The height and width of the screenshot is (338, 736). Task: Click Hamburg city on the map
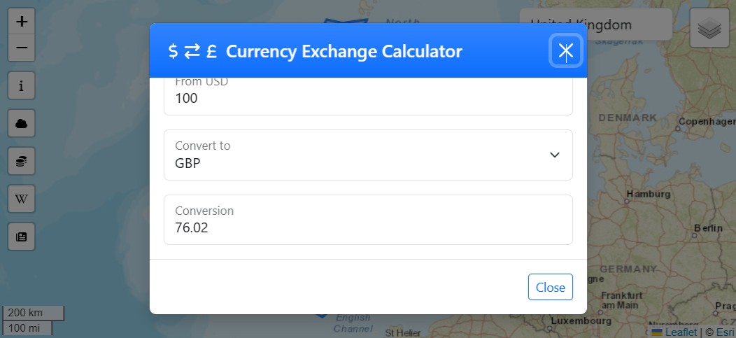pyautogui.click(x=648, y=194)
